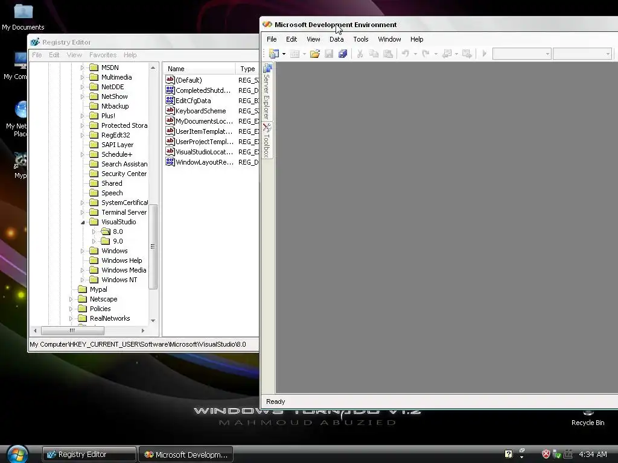The width and height of the screenshot is (618, 463).
Task: Click the Undo arrow icon
Action: pyautogui.click(x=405, y=54)
